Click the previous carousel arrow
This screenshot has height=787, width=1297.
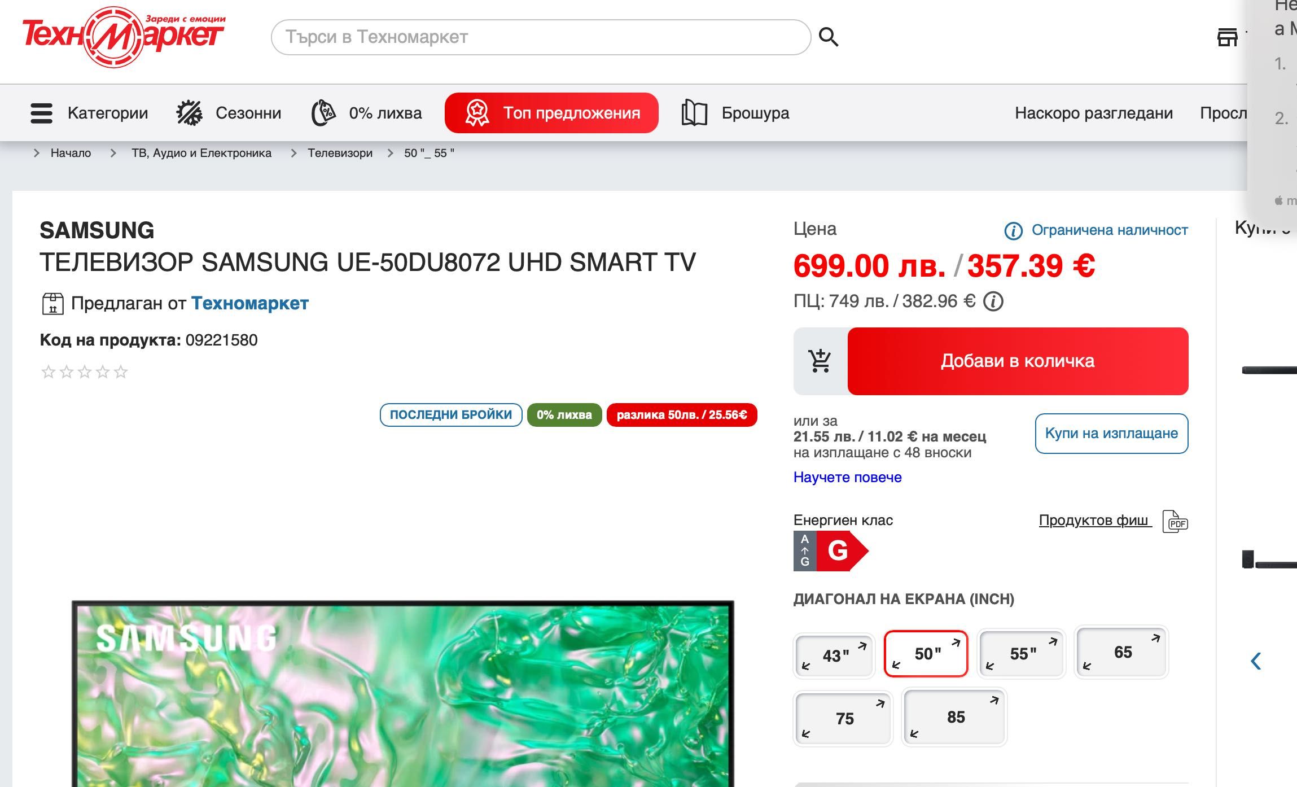1256,661
